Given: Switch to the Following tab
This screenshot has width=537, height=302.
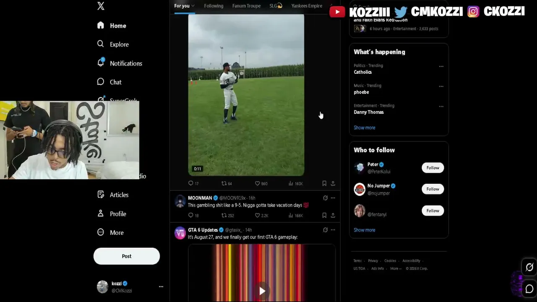Looking at the screenshot, I should click(x=214, y=6).
